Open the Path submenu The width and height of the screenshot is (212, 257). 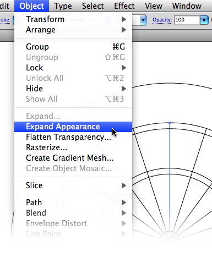click(73, 203)
